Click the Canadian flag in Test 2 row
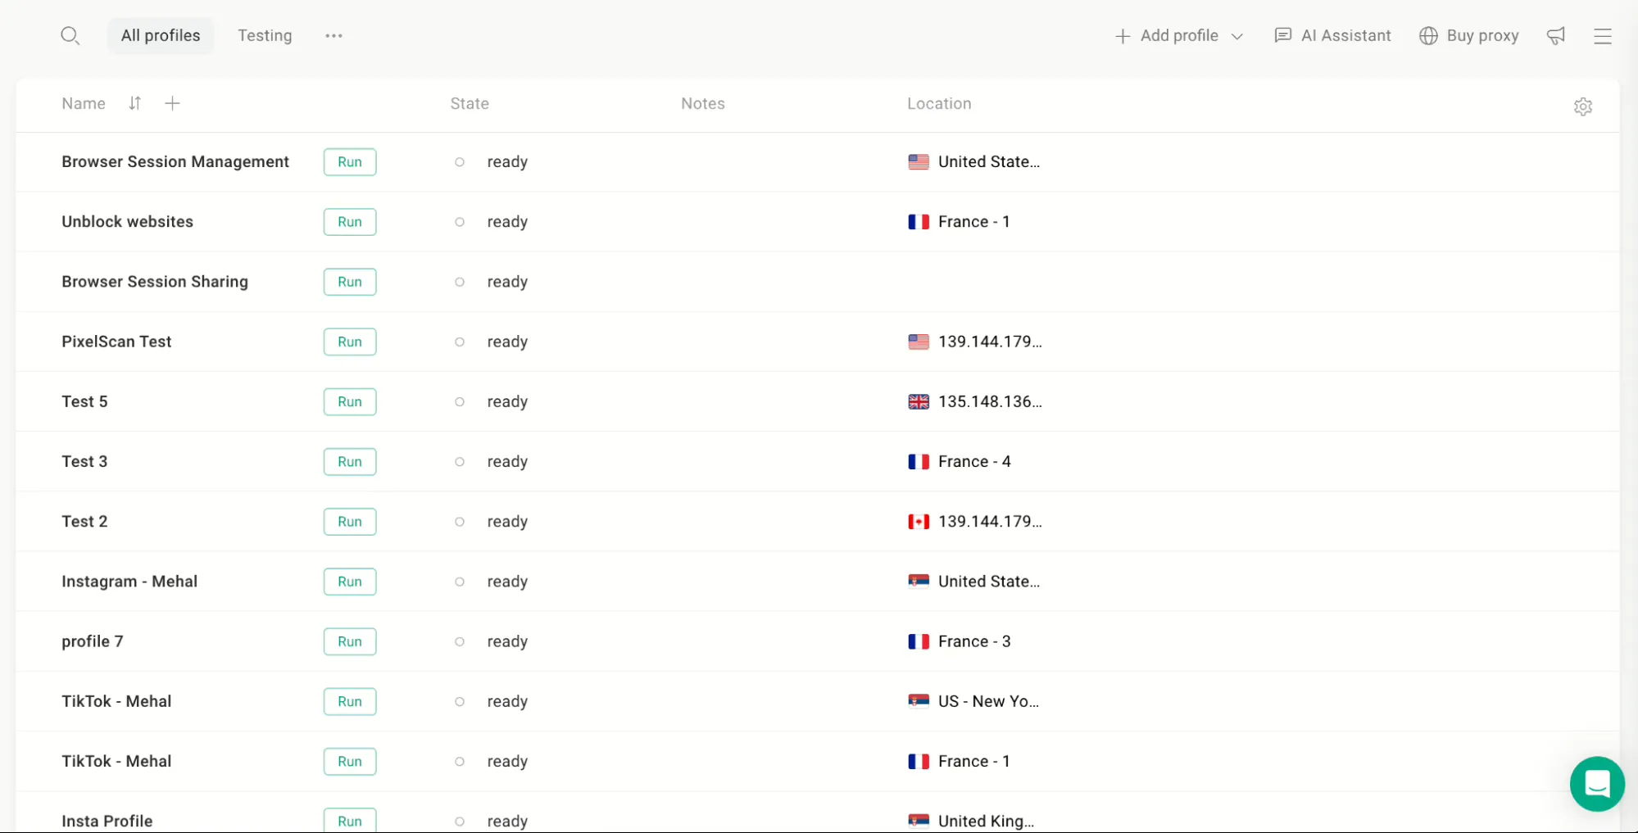The height and width of the screenshot is (833, 1638). [x=919, y=522]
